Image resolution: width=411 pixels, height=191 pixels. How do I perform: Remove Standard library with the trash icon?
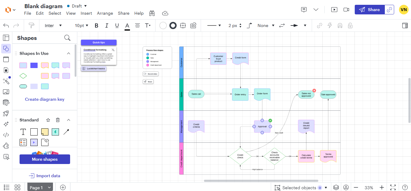(58, 120)
